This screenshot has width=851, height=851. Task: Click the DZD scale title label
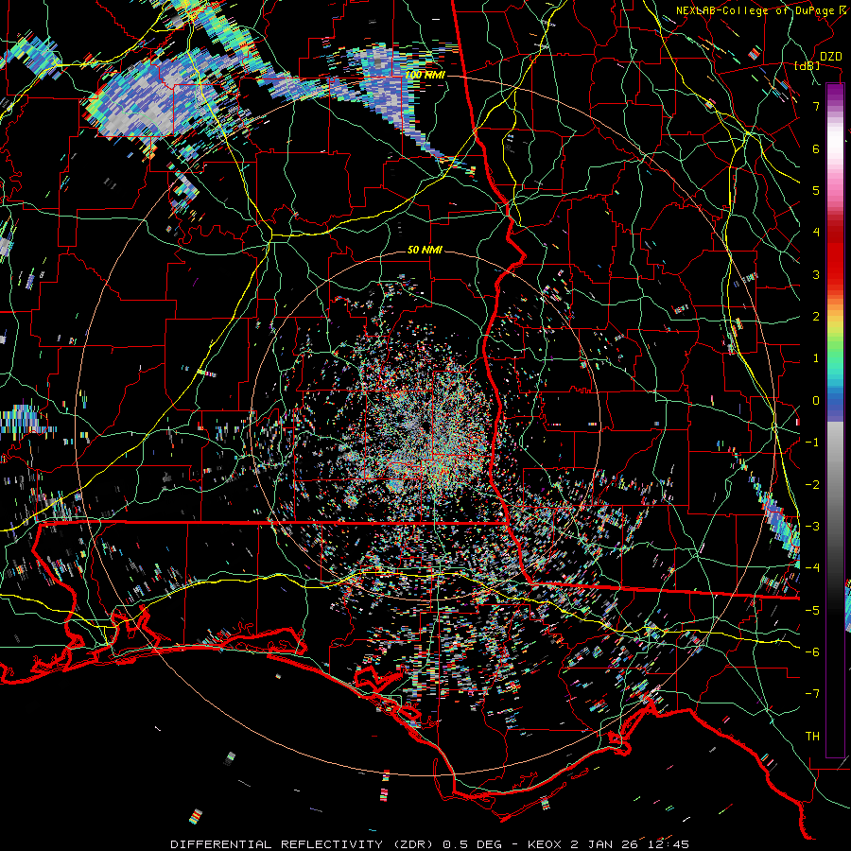[831, 57]
